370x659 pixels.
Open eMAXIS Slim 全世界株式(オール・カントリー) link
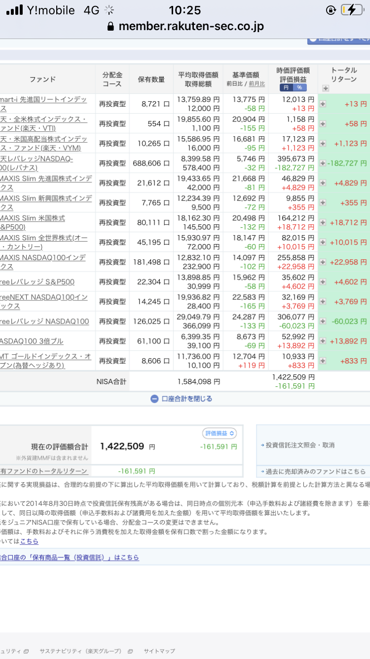pos(43,242)
